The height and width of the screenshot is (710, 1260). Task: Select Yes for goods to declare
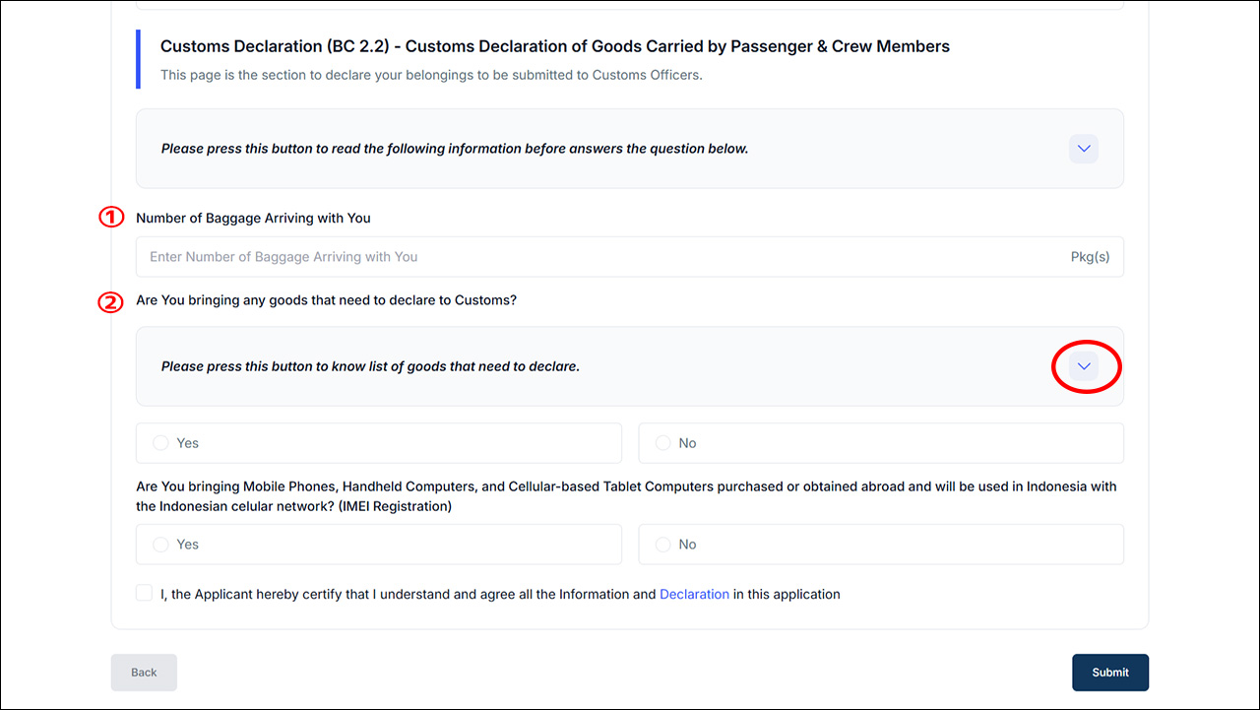161,443
